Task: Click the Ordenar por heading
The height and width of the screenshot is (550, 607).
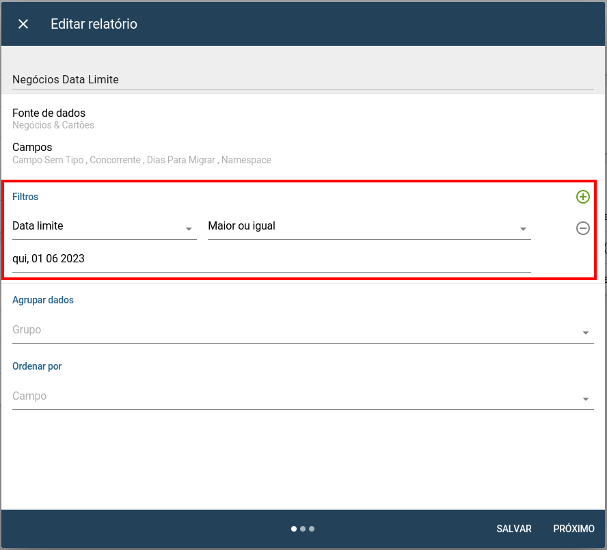Action: click(x=37, y=366)
